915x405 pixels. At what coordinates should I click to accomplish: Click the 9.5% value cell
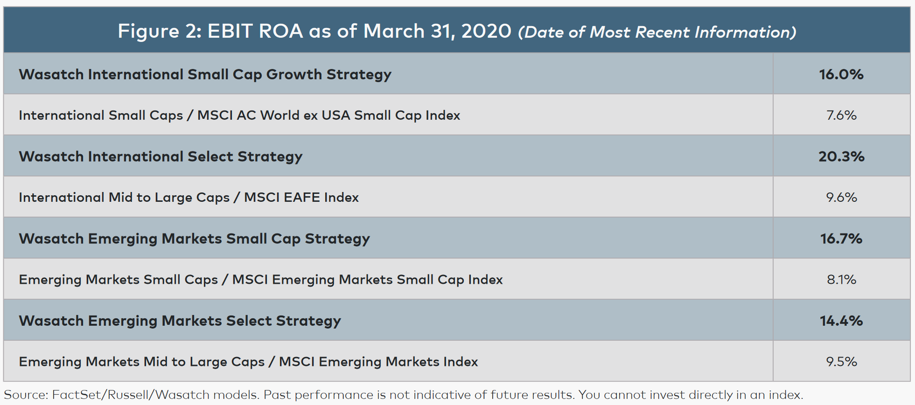pos(841,362)
